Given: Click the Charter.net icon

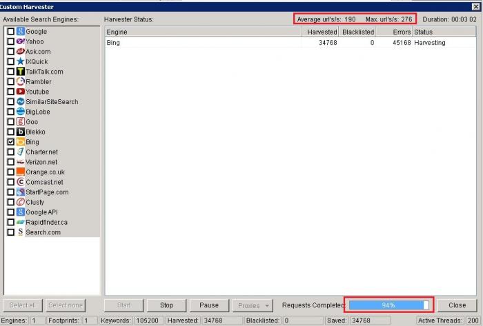Looking at the screenshot, I should point(20,152).
